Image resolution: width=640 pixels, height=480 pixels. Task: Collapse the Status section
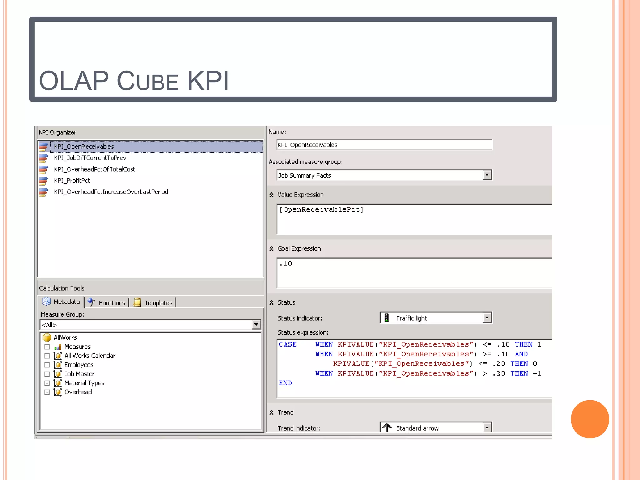click(x=272, y=302)
